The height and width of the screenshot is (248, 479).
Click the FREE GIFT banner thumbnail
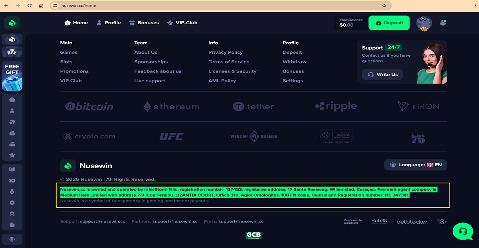tap(12, 76)
